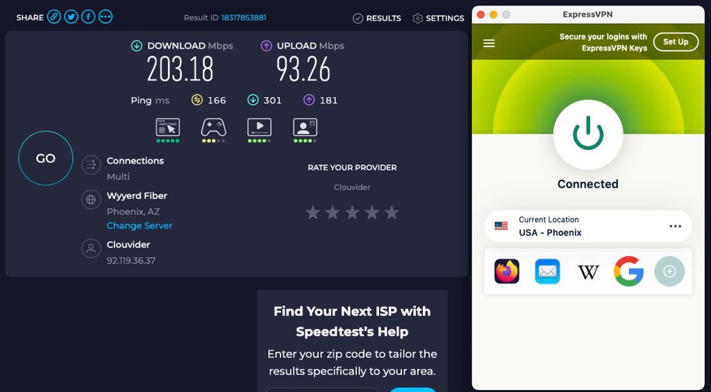Click the upload latency icon

pos(309,100)
